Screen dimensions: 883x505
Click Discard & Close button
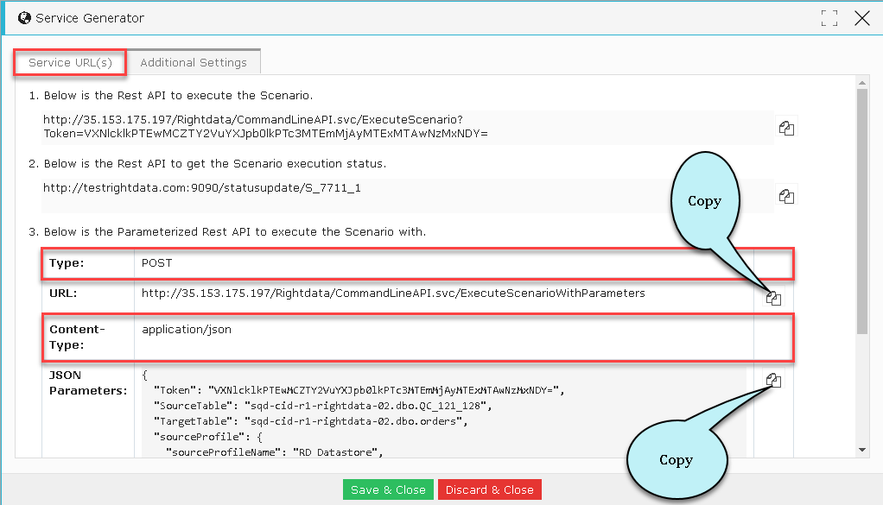point(489,489)
